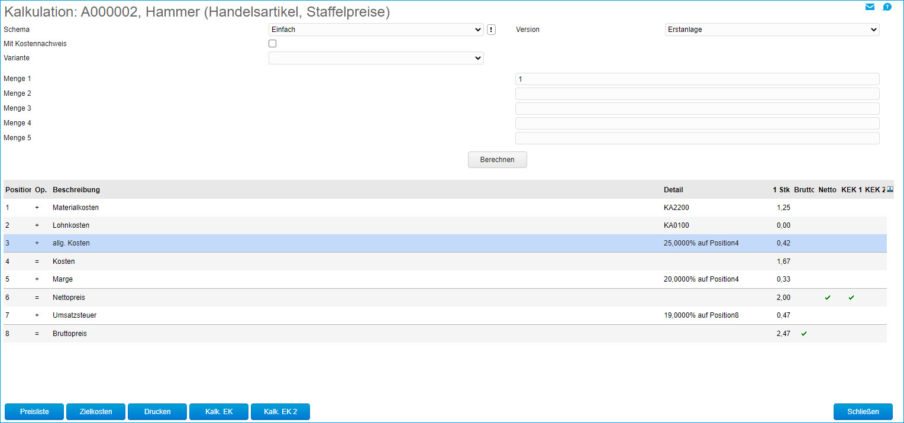Select the Kosten sum row
The height and width of the screenshot is (423, 904).
445,261
